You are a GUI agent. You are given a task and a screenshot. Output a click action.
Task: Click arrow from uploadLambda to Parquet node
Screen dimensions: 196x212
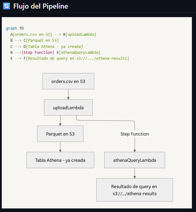pos(60,120)
